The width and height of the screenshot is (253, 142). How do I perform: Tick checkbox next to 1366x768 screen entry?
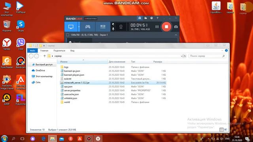click(68, 35)
